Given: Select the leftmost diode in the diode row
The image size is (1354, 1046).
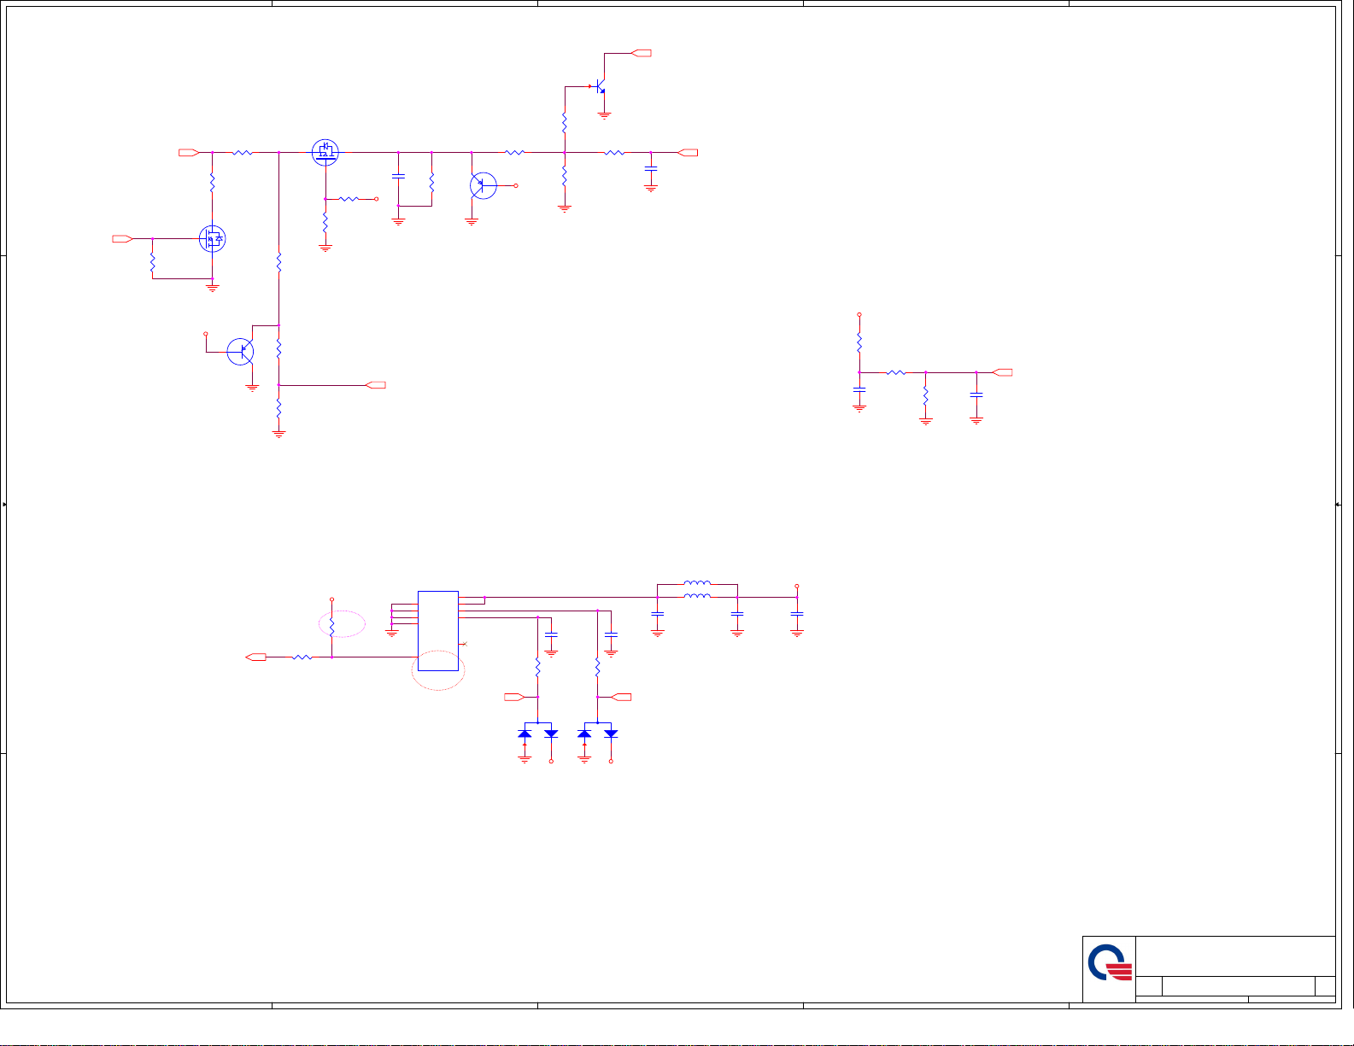Looking at the screenshot, I should pyautogui.click(x=525, y=733).
